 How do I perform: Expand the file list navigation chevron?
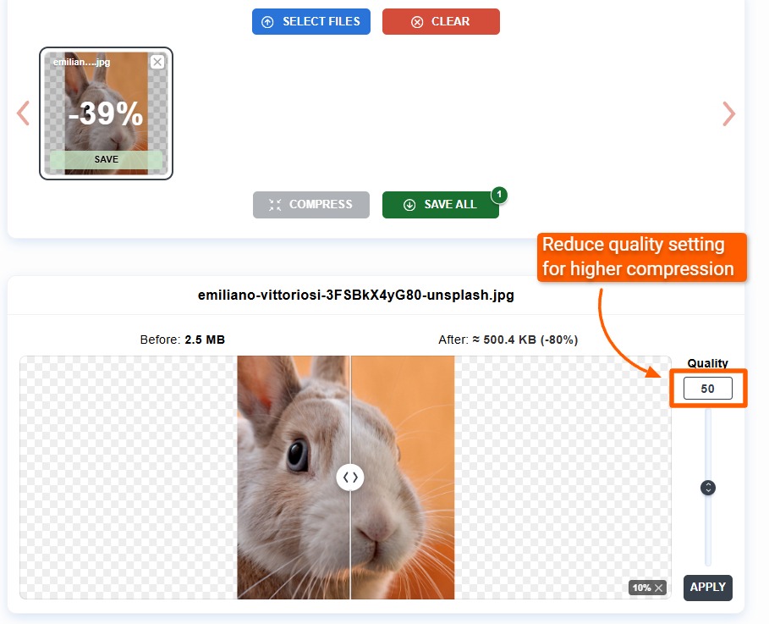coord(728,113)
